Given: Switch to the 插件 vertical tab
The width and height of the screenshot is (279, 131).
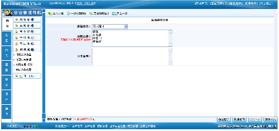Looking at the screenshot, I should click(x=6, y=112).
